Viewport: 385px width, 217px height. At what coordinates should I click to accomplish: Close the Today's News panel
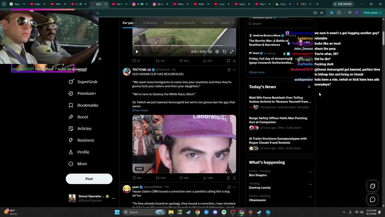(x=309, y=87)
